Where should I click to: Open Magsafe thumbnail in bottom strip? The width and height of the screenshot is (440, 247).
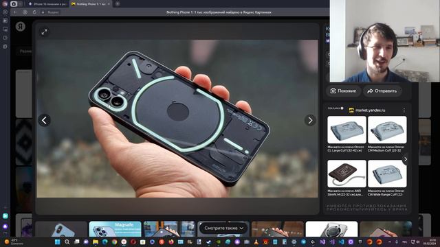click(x=115, y=229)
